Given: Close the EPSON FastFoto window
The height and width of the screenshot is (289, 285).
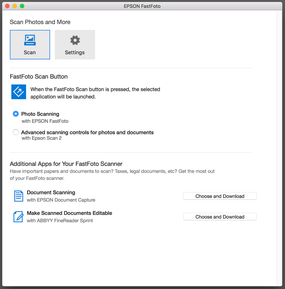Looking at the screenshot, I should [x=7, y=6].
